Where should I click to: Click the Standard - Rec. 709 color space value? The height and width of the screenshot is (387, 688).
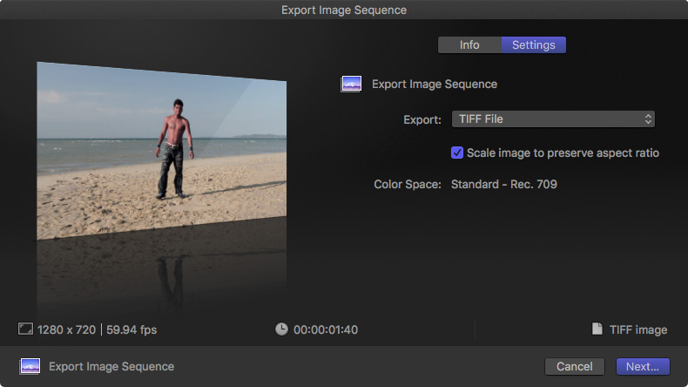[504, 184]
